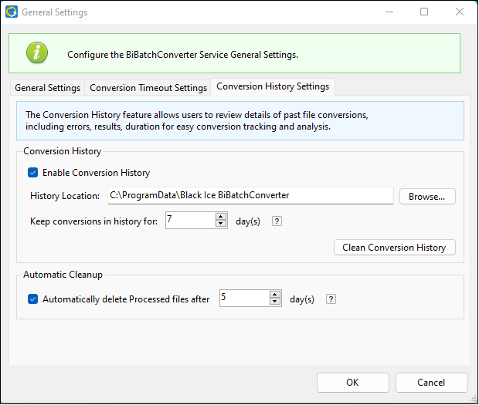Open help for automatic delete days

coord(331,299)
